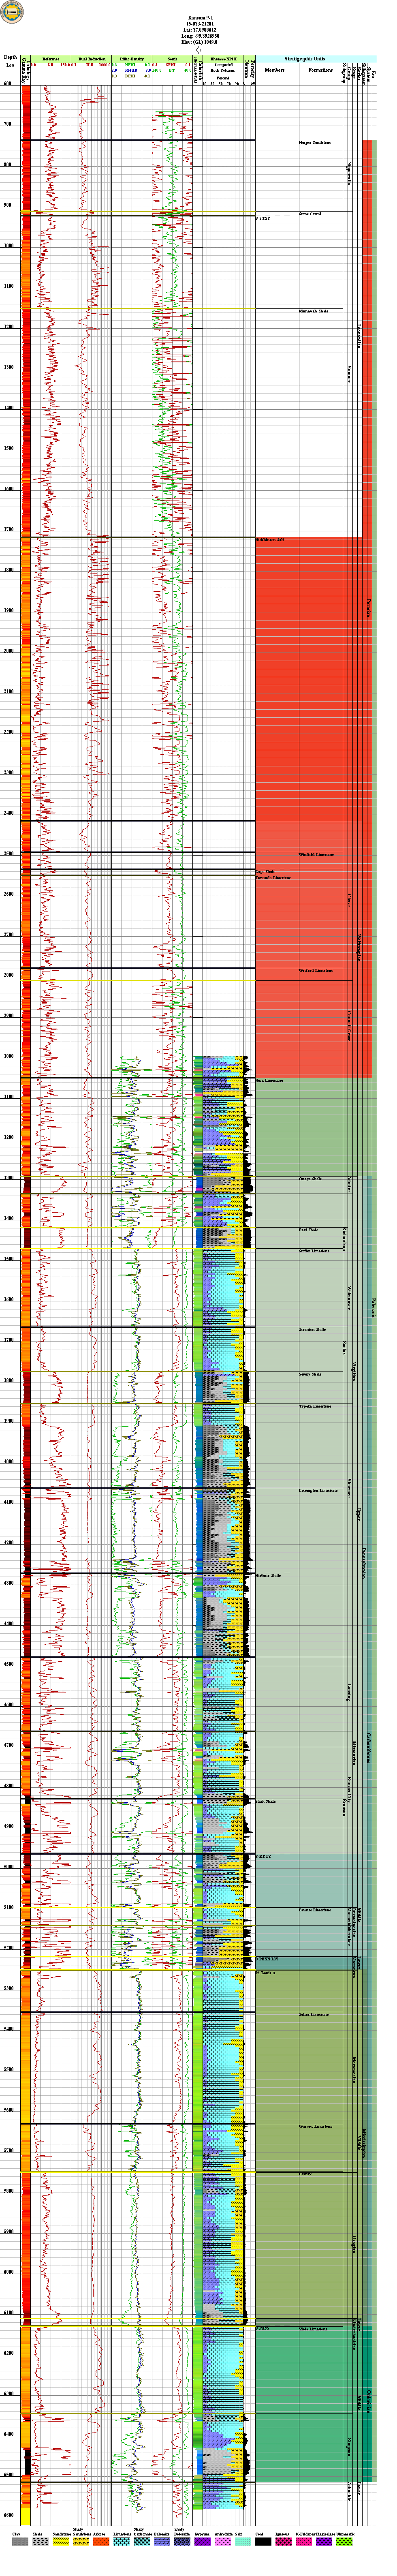
Task: Click the "Formations" column header
Action: pyautogui.click(x=321, y=70)
